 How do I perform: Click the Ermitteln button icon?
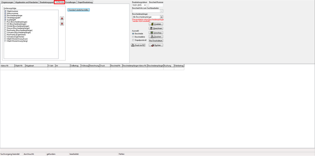click(153, 24)
